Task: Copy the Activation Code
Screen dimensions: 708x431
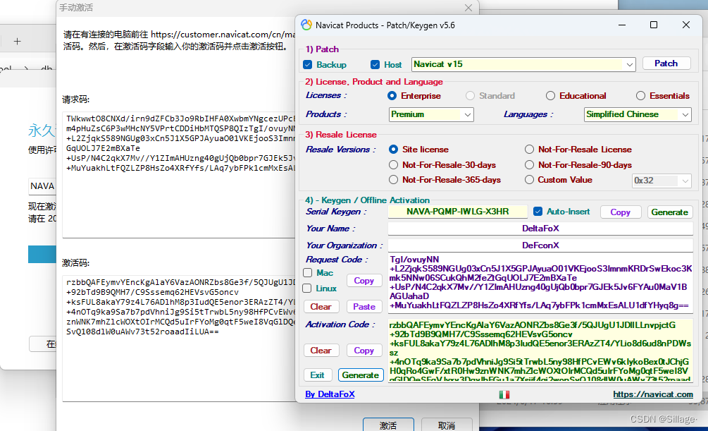Action: coord(364,351)
